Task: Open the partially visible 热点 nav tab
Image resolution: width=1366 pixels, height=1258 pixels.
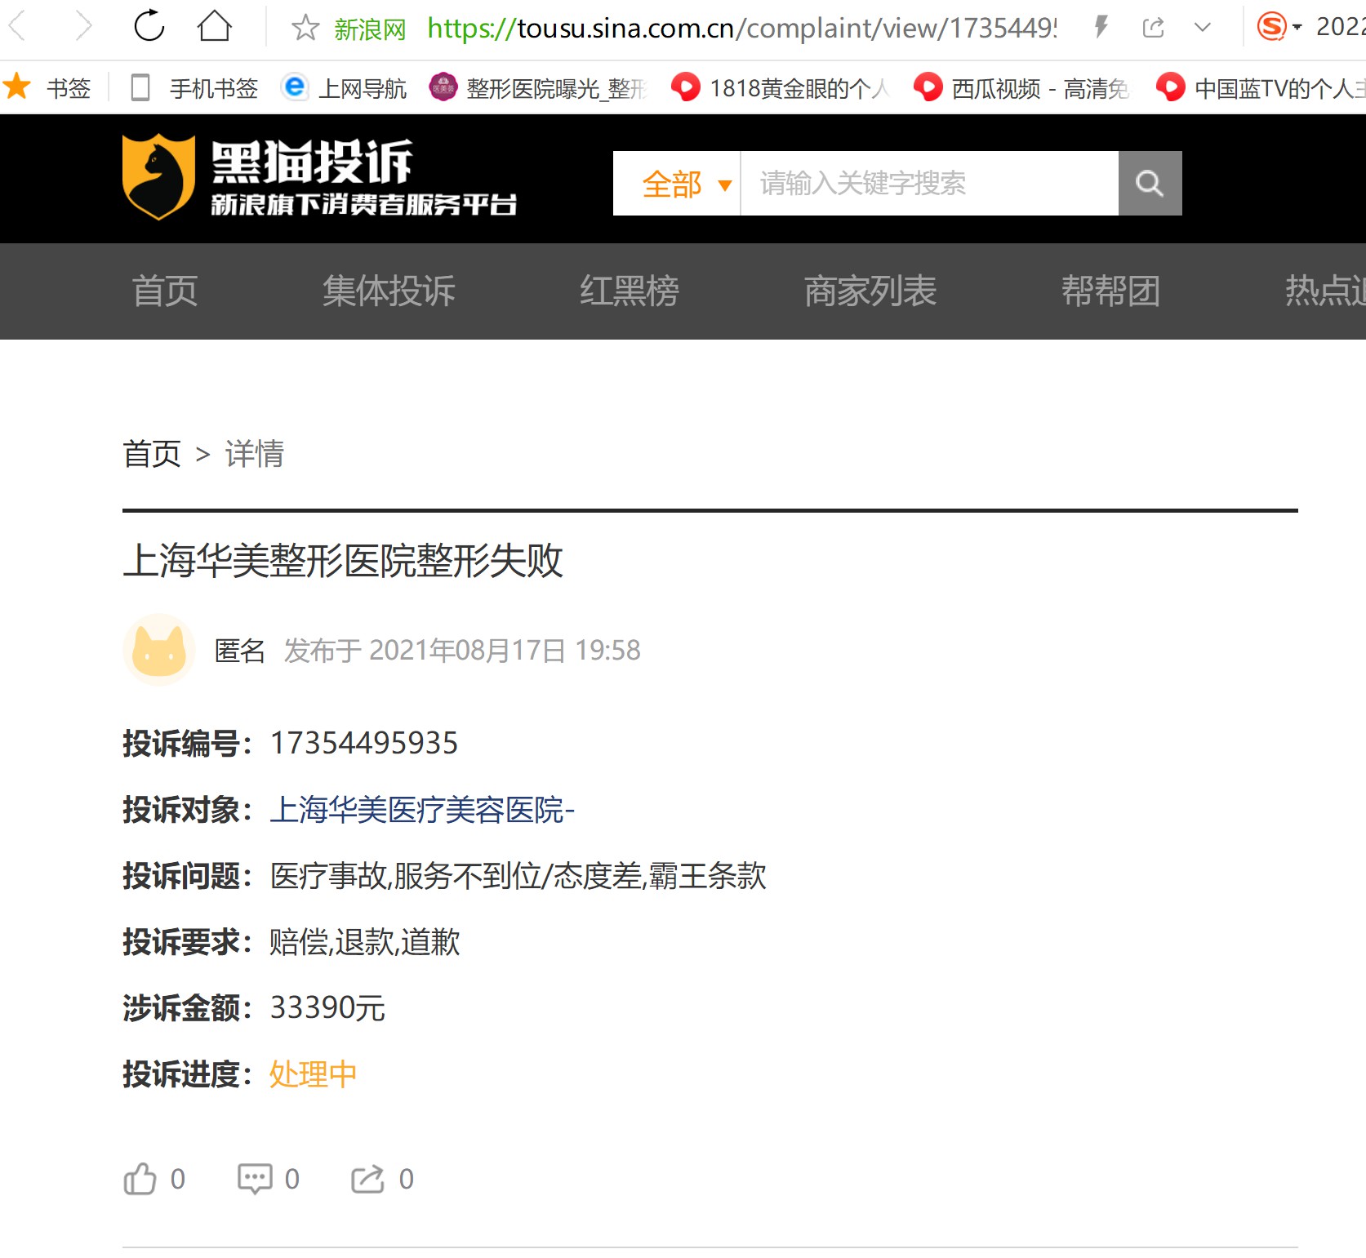Action: (1325, 291)
